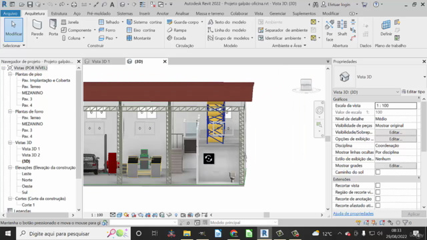This screenshot has width=427, height=240.
Task: Click the Shaft opening tool
Action: click(342, 28)
